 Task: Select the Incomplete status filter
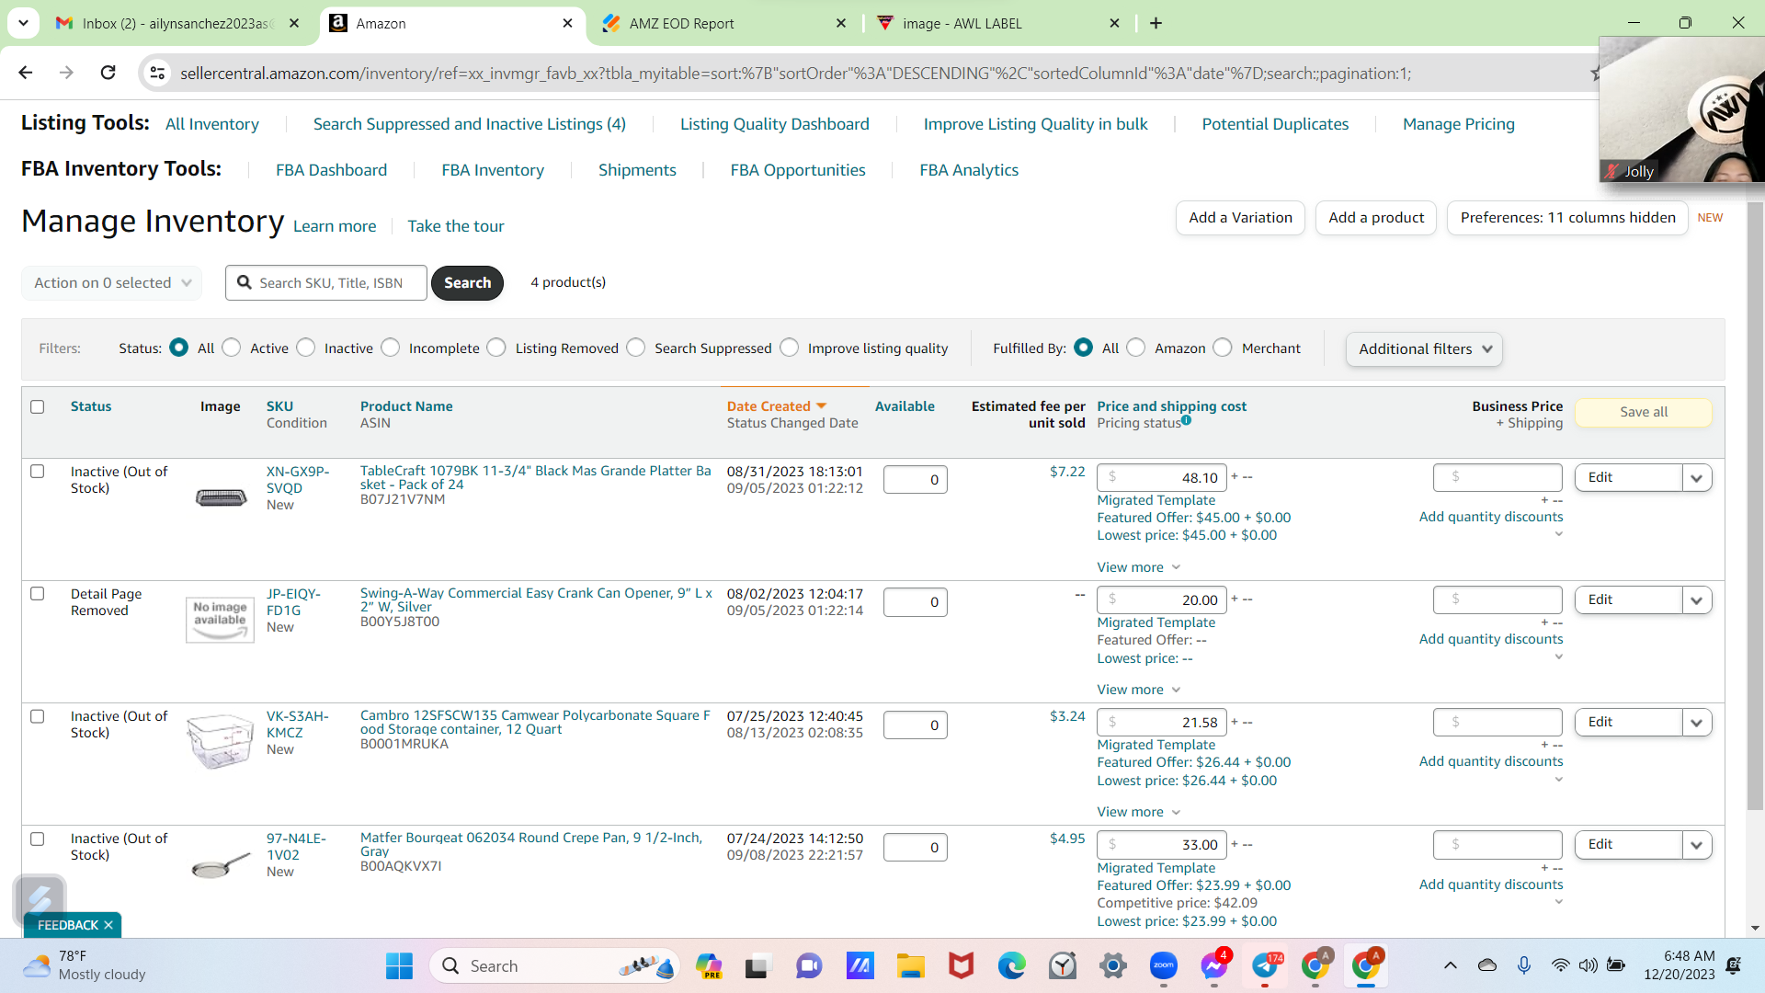[x=391, y=348]
